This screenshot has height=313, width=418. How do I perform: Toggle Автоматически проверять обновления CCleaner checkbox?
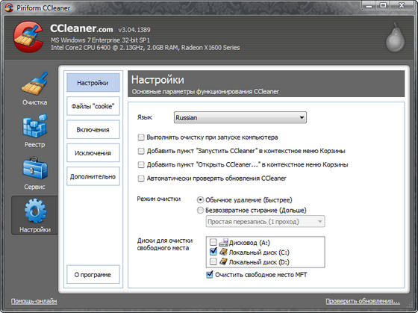(x=141, y=179)
